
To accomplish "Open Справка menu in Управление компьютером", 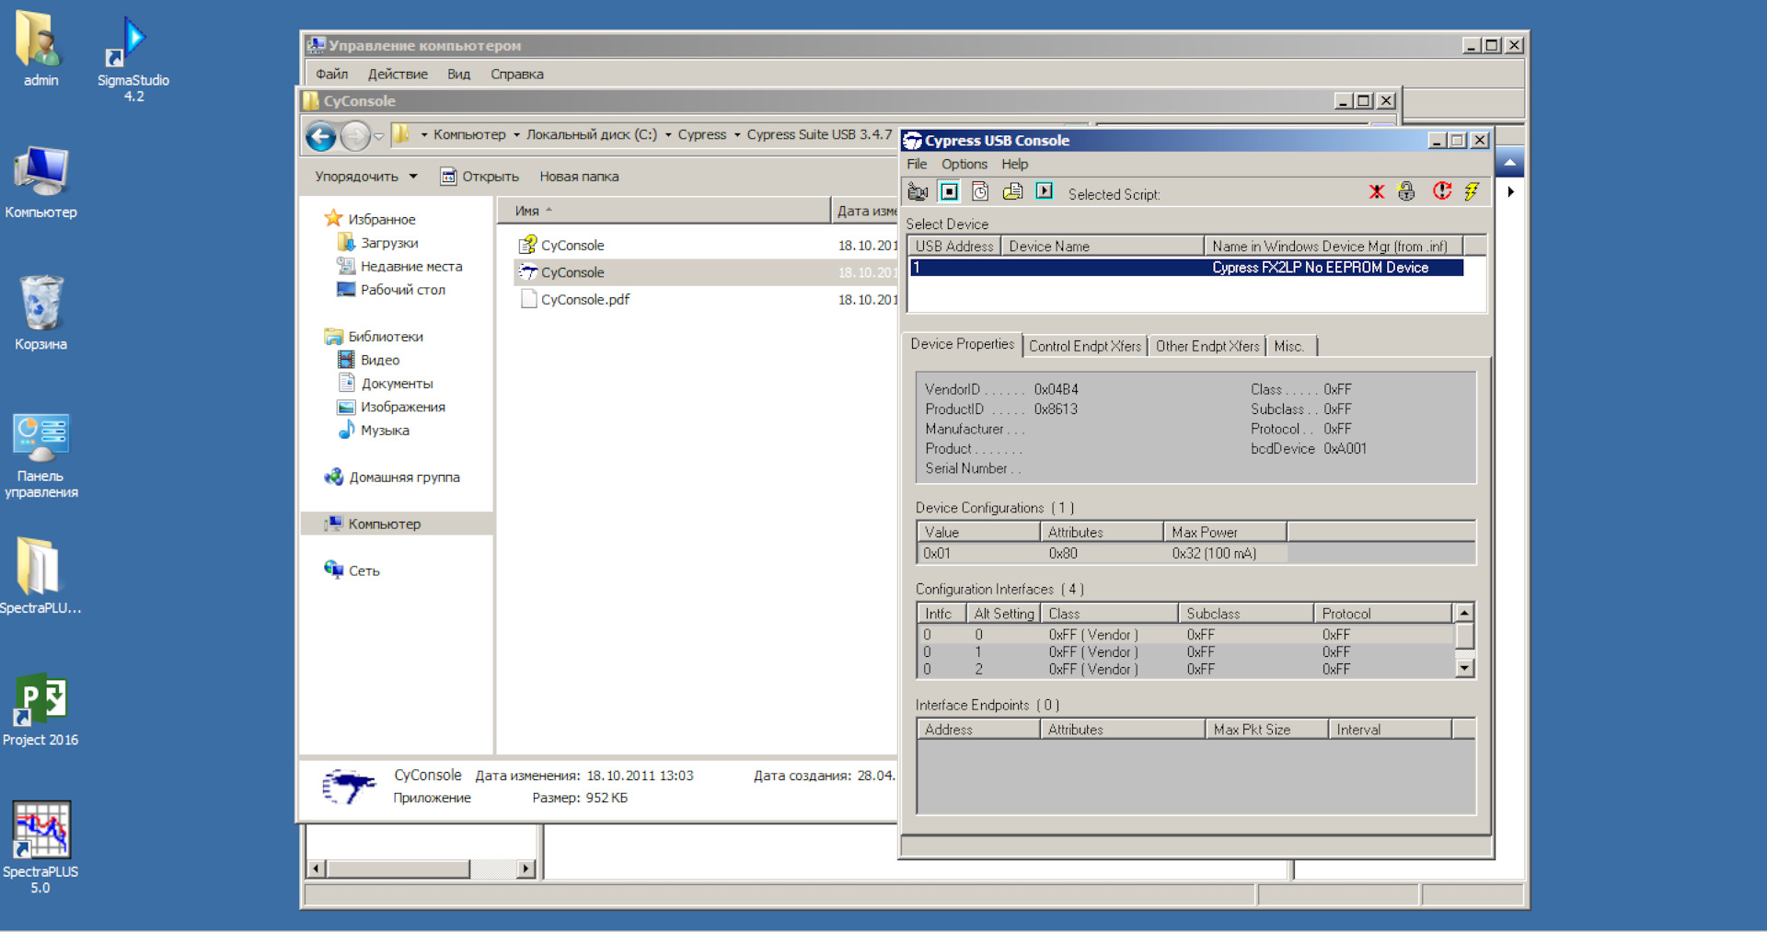I will [x=516, y=74].
